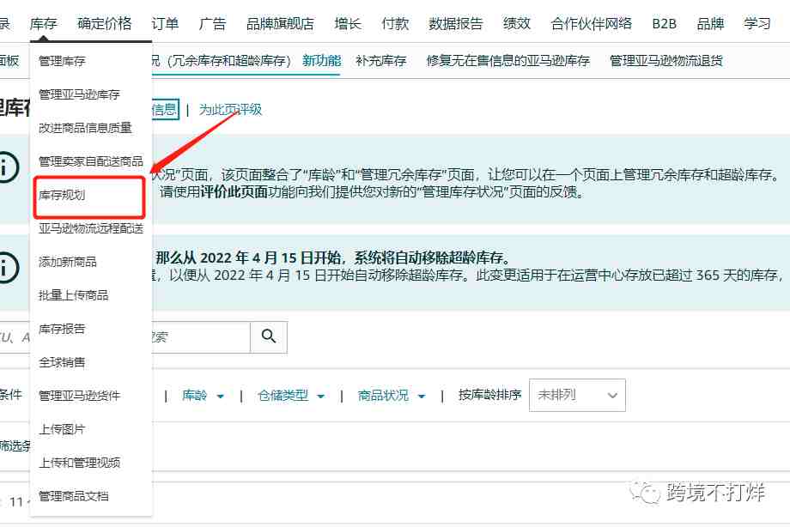Switch to the 补充库存 tab

(383, 60)
